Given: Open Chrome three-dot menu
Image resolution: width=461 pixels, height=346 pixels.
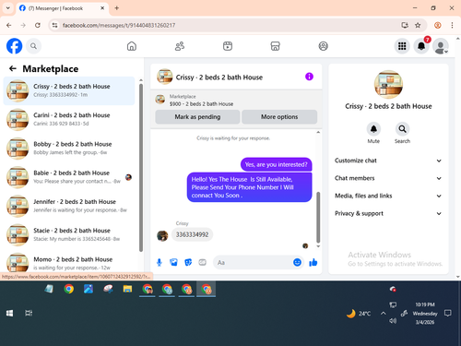Looking at the screenshot, I should (x=452, y=25).
